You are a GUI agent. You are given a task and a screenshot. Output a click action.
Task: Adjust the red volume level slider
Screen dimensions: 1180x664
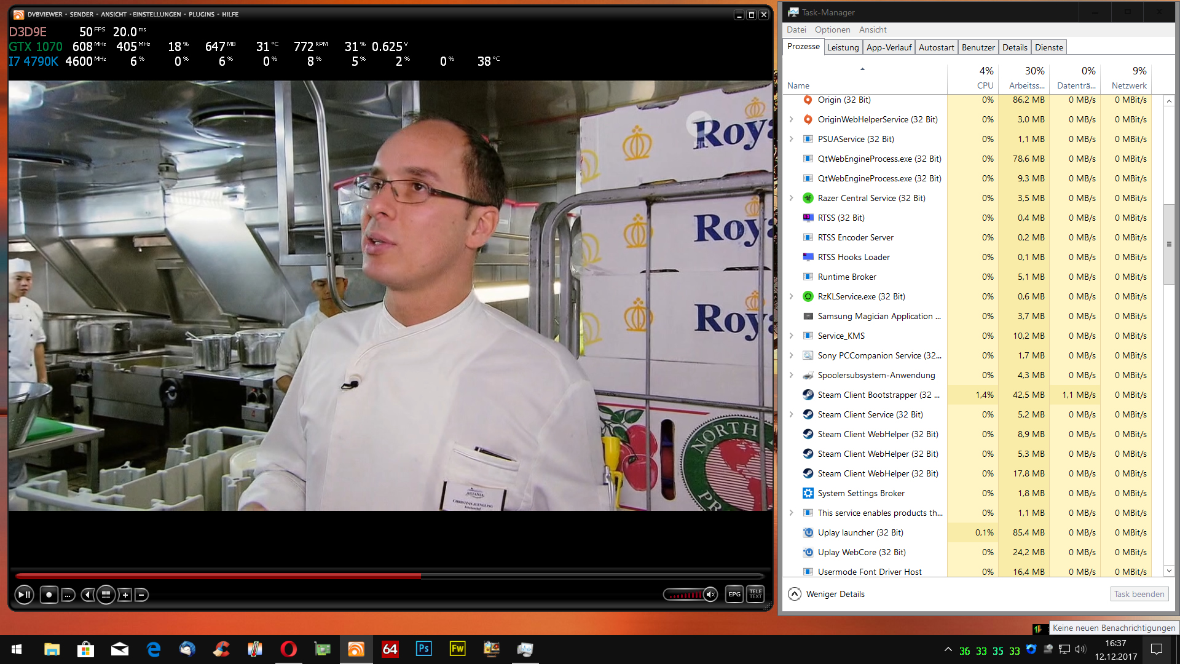685,595
